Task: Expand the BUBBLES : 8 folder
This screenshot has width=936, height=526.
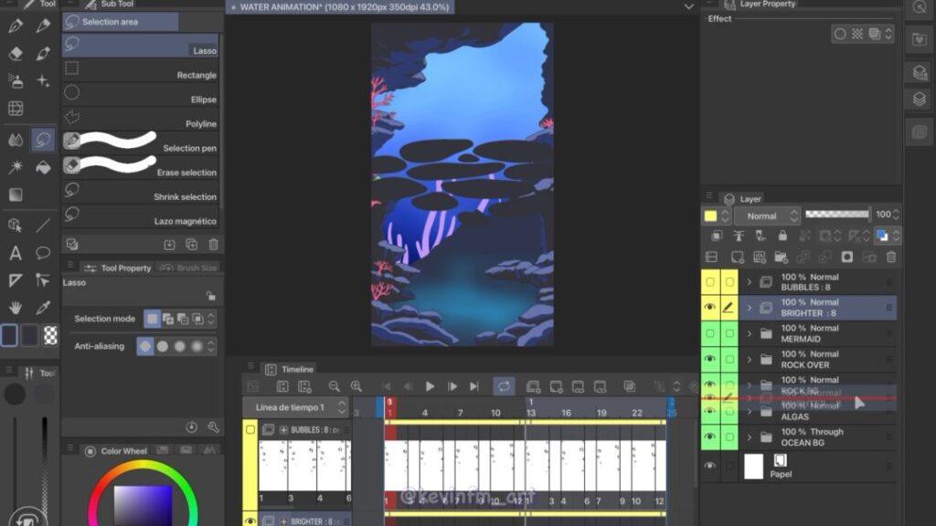Action: (750, 282)
